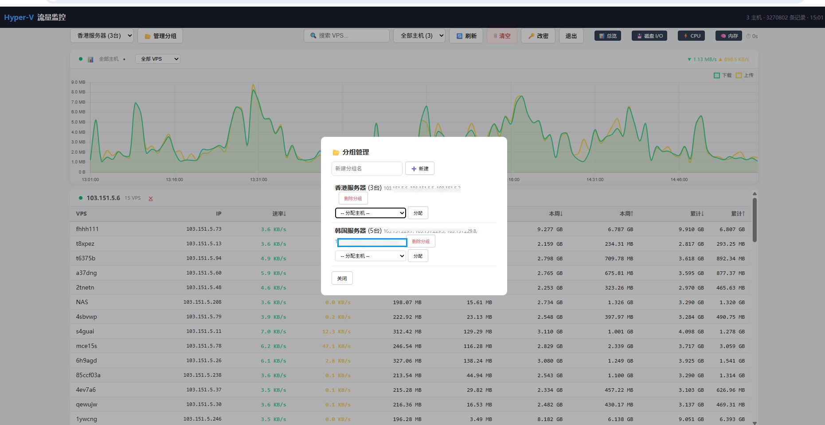
Task: Sort table by 本周↑ column
Action: tap(626, 214)
